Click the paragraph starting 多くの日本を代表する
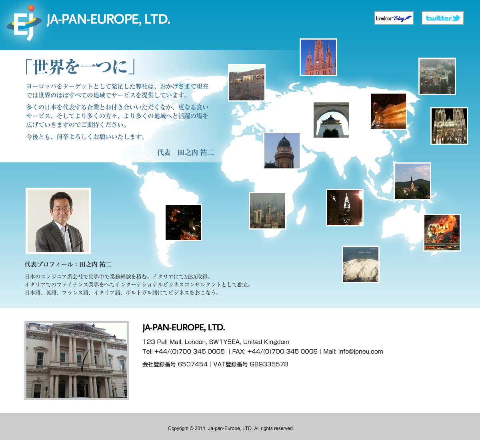Viewport: 480px width, 440px height. [x=118, y=116]
